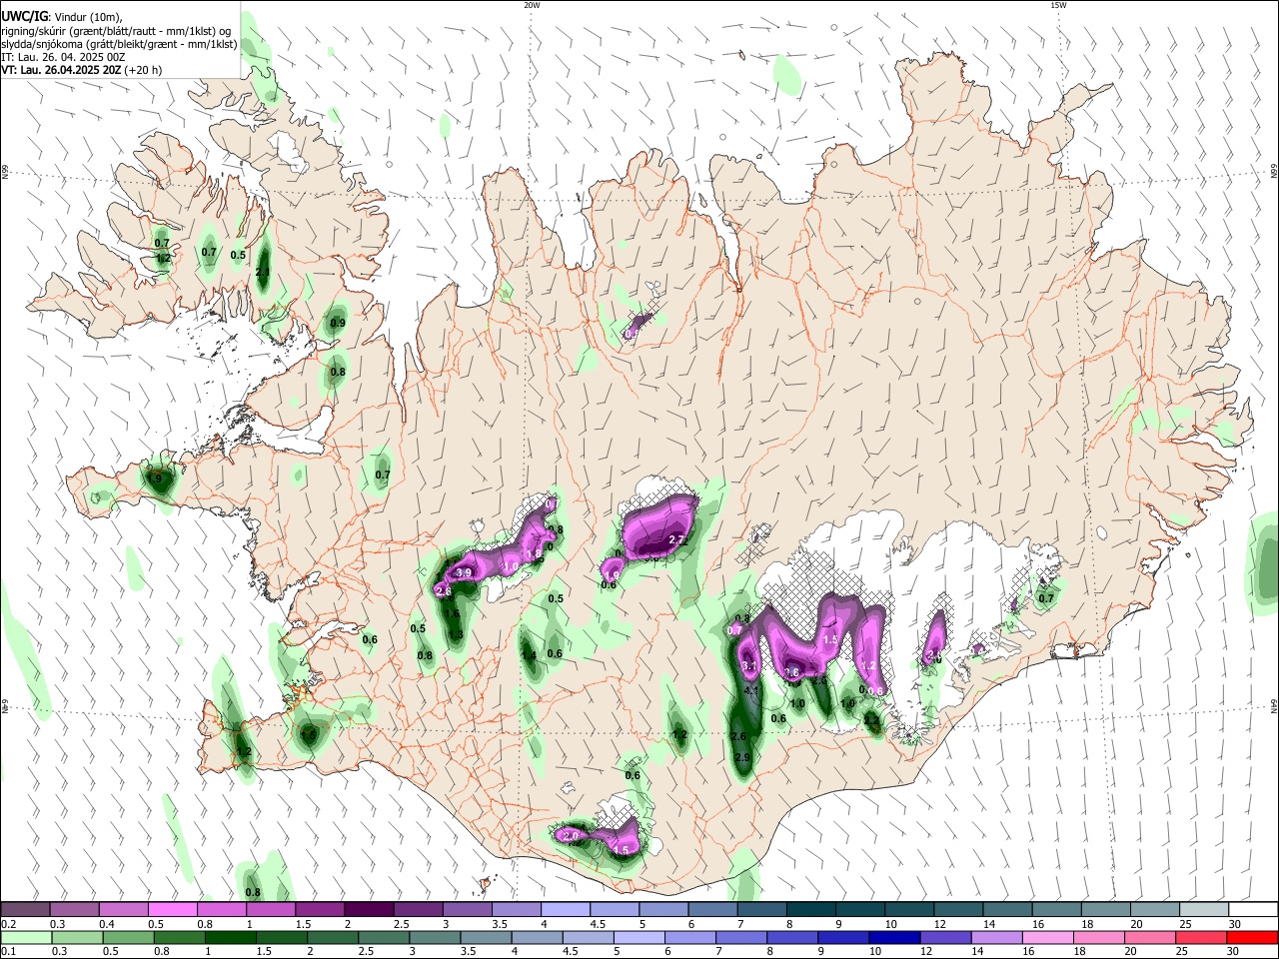Click the 2.7 snowfall value on the map

[x=676, y=540]
